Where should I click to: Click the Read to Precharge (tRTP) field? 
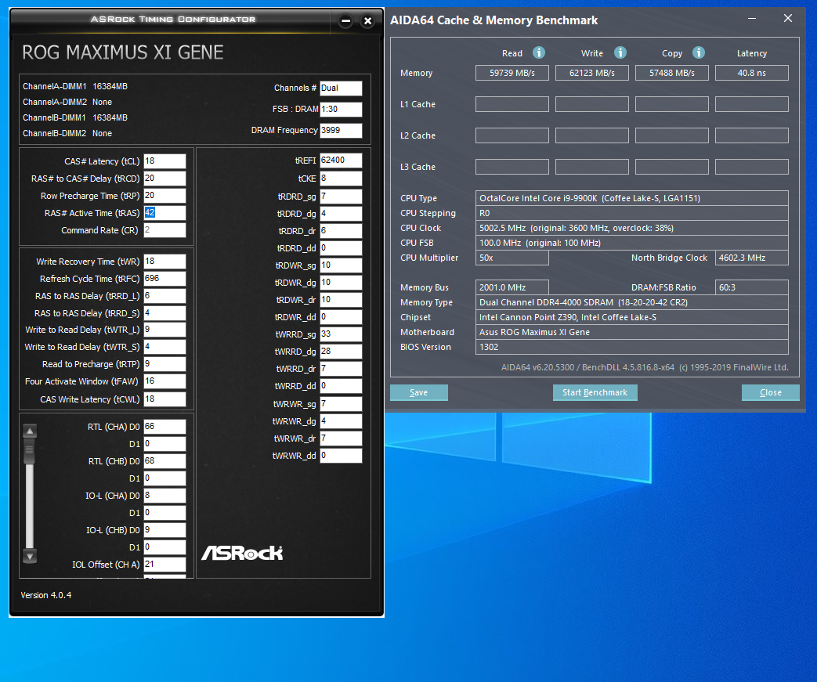point(164,363)
